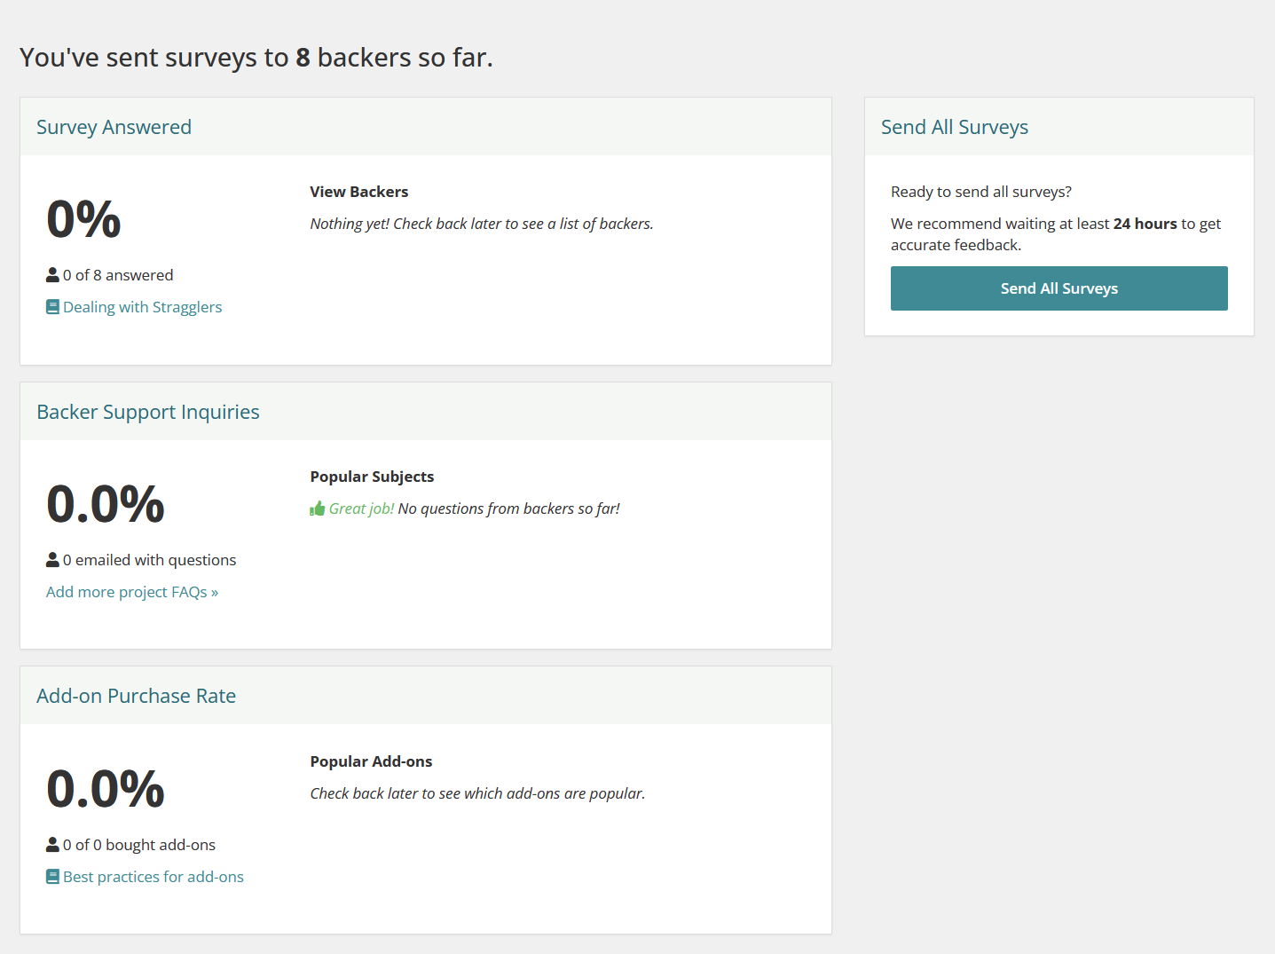The image size is (1275, 954).
Task: Click the '24 hours' bold recommendation text
Action: coord(1145,224)
